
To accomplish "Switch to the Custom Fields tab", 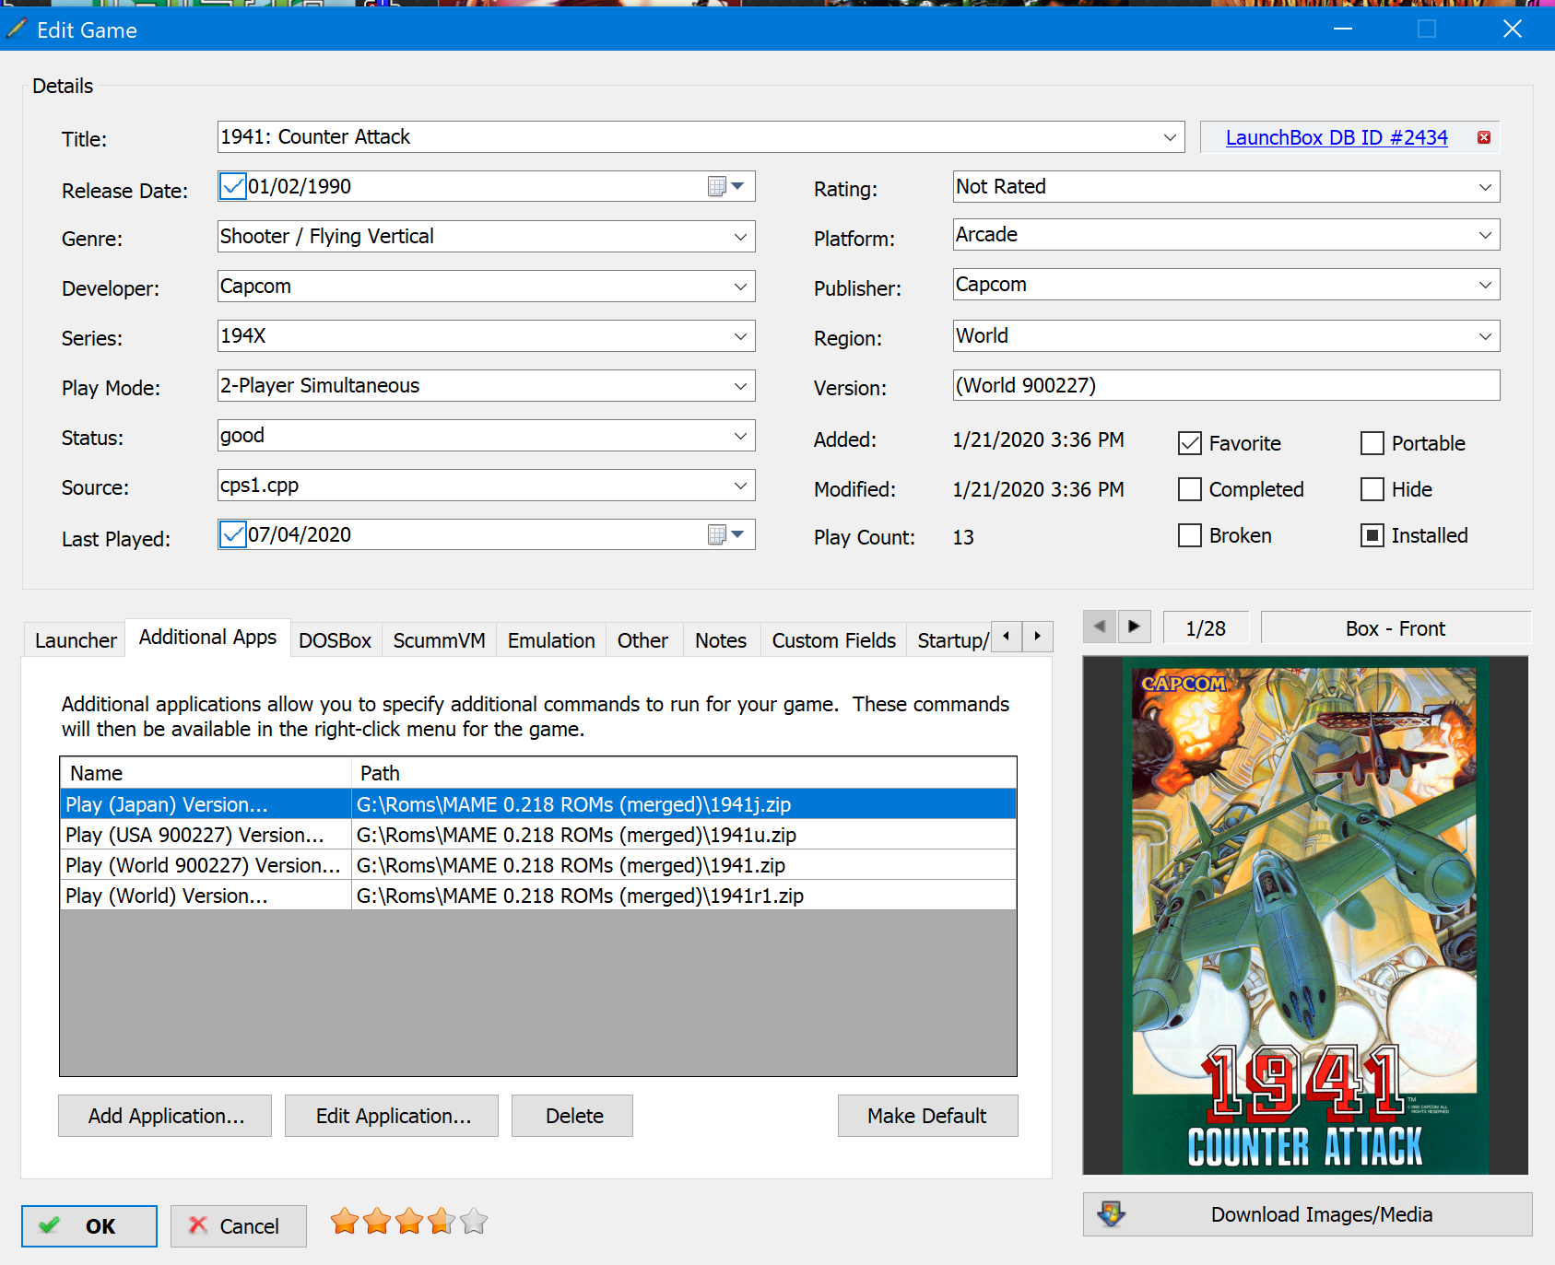I will click(x=833, y=640).
